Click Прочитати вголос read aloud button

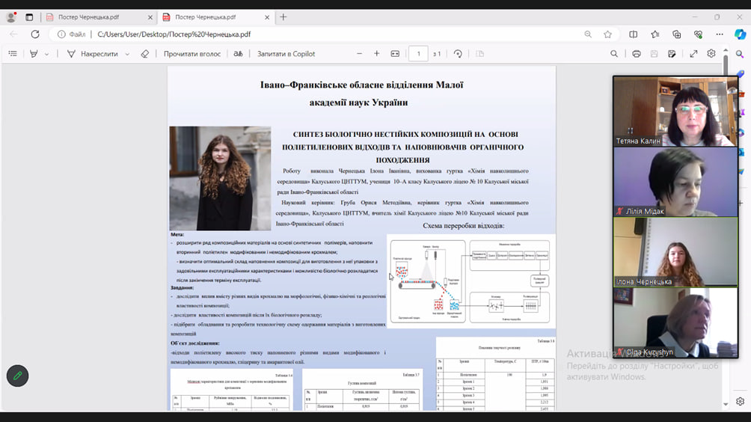click(192, 54)
